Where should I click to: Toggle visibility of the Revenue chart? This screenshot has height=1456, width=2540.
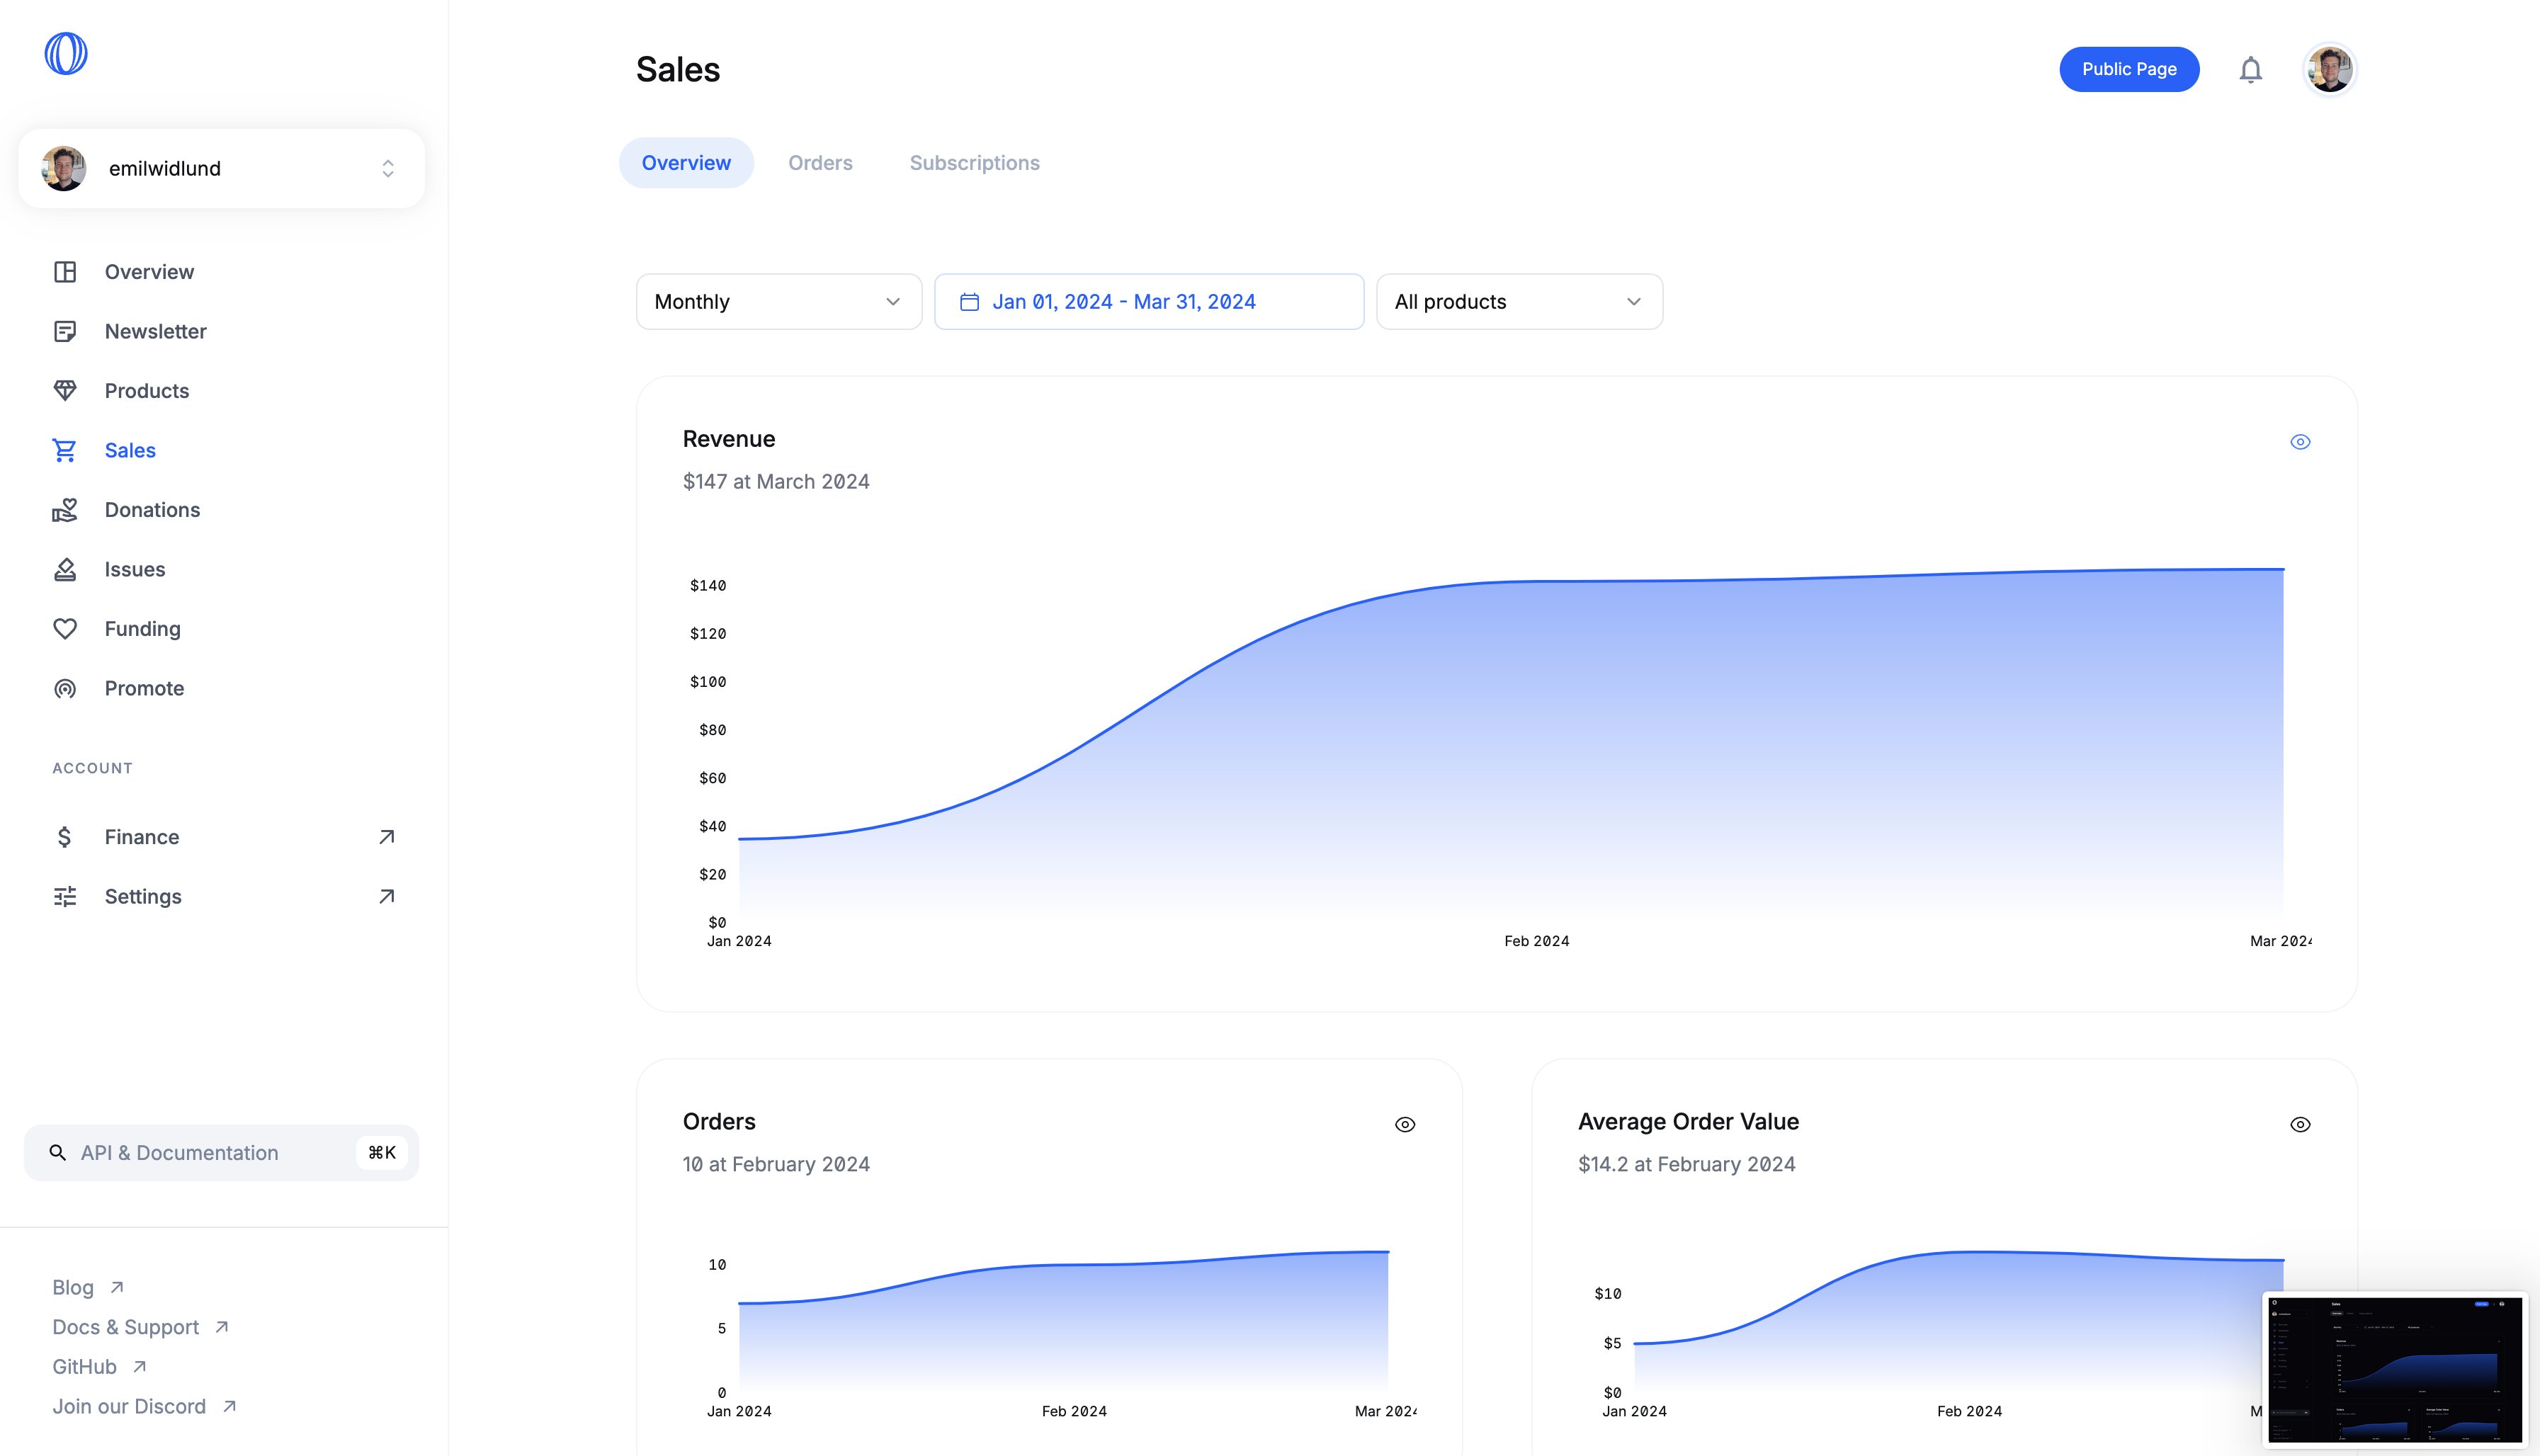coord(2301,441)
